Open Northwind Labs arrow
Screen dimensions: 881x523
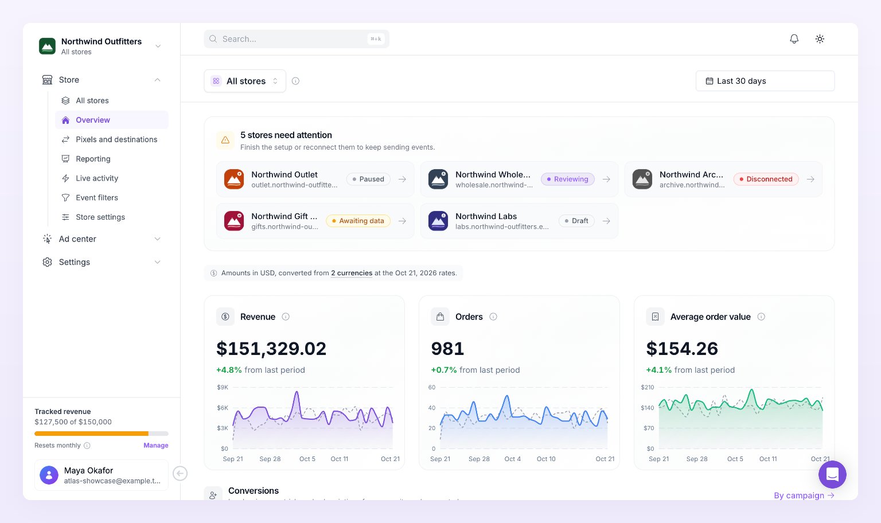(606, 221)
